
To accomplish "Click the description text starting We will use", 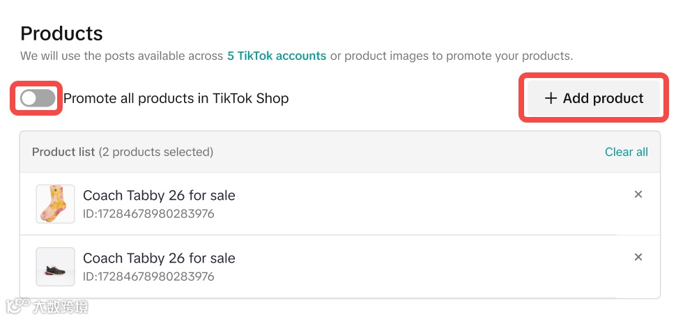I will pos(122,56).
